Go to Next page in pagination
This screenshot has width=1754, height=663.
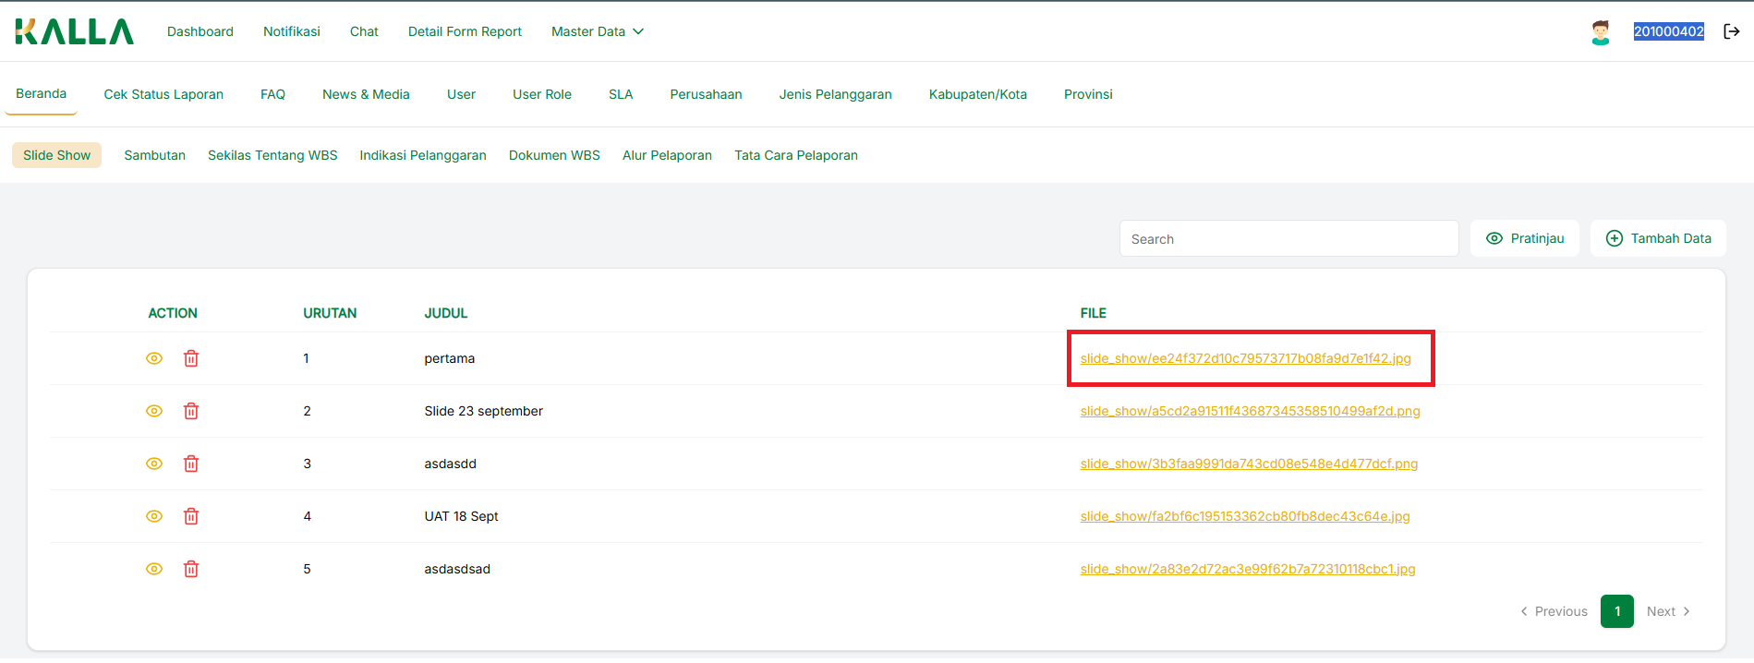coord(1668,611)
